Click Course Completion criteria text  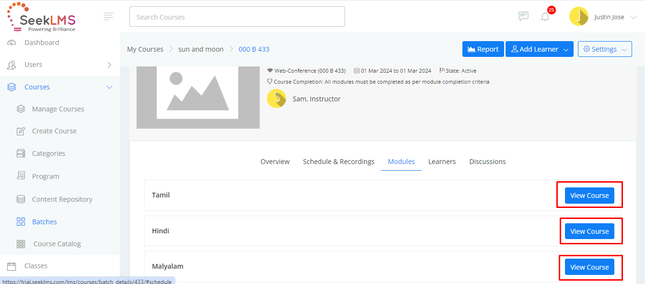tap(381, 82)
